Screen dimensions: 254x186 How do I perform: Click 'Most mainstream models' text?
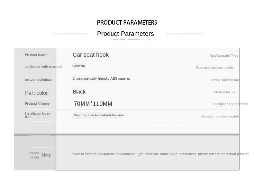tap(215, 68)
